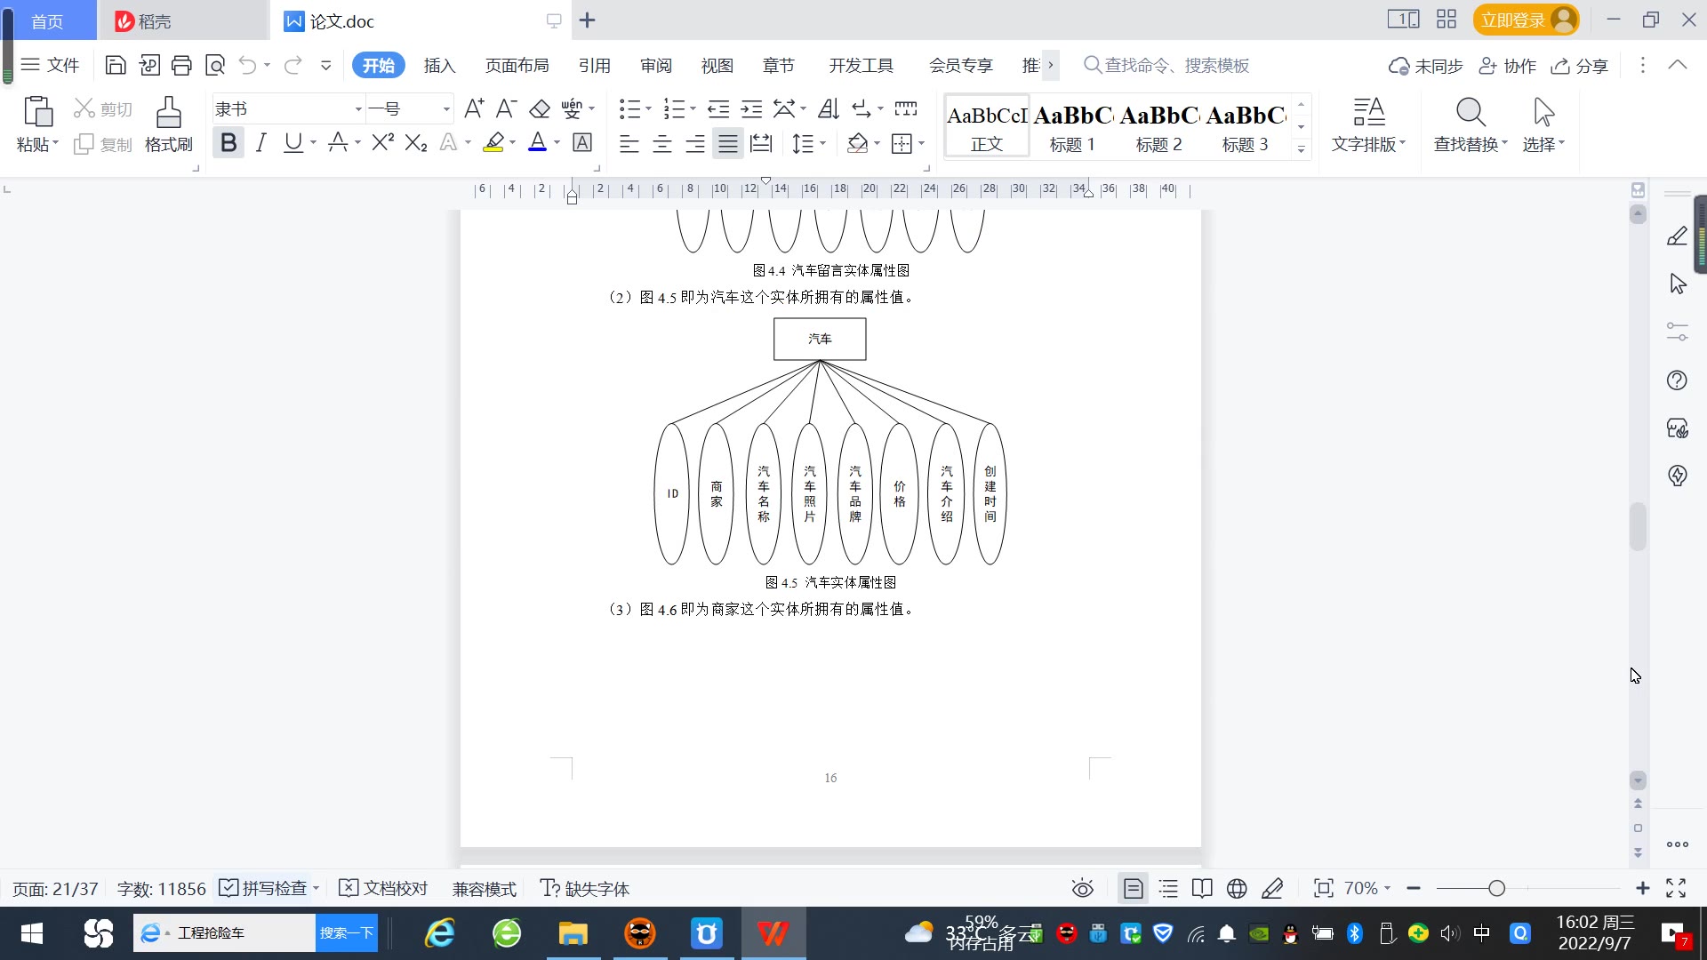
Task: Click the Clear Formatting eraser icon
Action: (x=539, y=109)
